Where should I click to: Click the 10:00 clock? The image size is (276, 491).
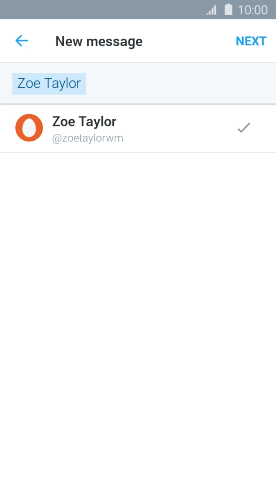pyautogui.click(x=253, y=9)
